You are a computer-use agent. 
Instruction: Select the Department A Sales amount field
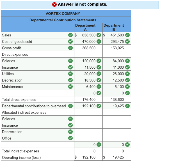coord(88,35)
